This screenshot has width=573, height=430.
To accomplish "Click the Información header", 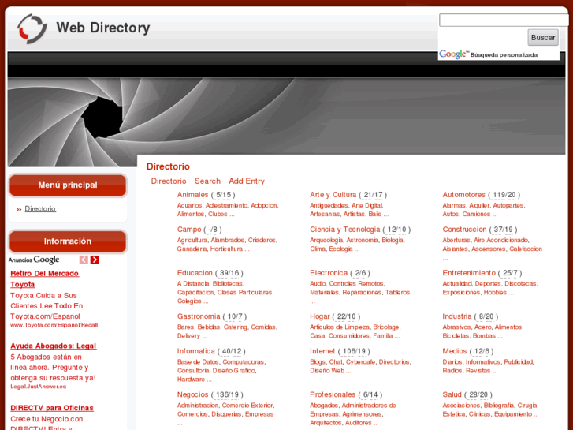I will pos(68,241).
